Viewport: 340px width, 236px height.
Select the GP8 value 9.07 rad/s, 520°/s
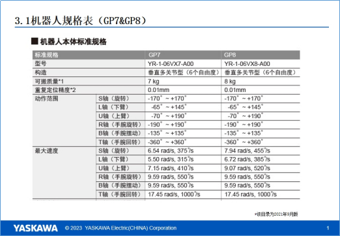pyautogui.click(x=247, y=168)
